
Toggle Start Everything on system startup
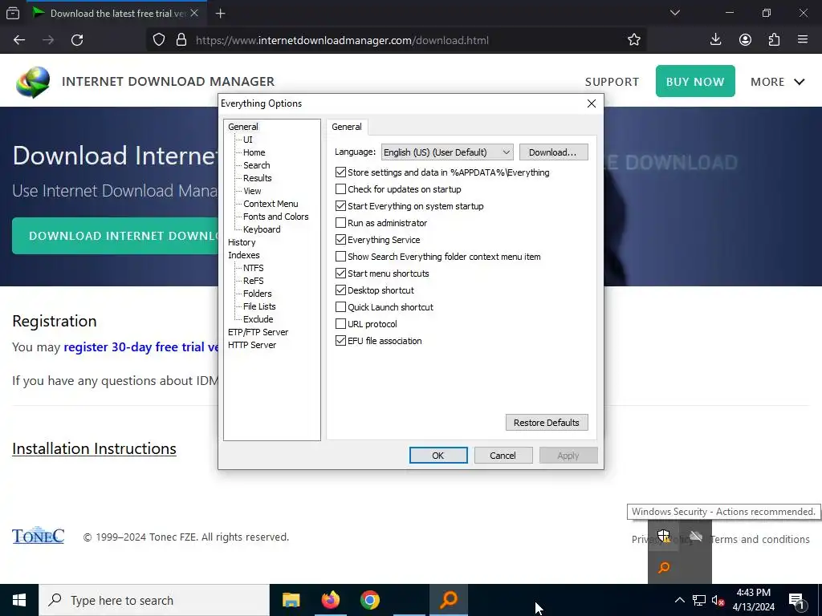point(340,206)
